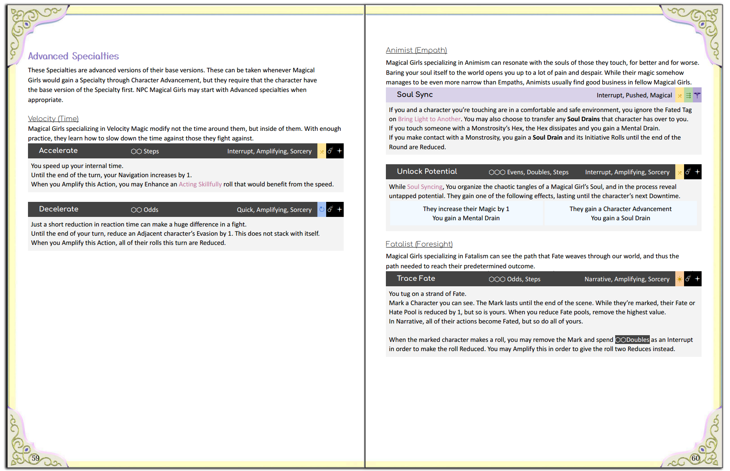
Task: Click 'Interrupt, Pushed, Magical' tags on Soul Sync
Action: point(634,95)
